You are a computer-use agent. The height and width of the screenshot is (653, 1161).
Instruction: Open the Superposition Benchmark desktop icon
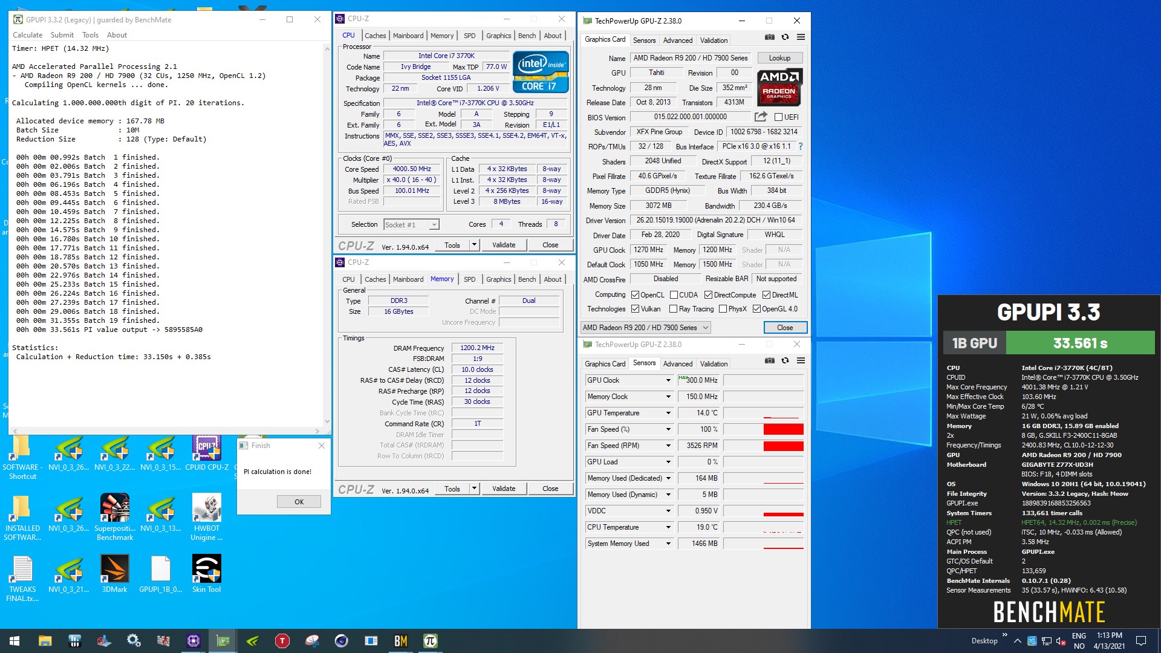tap(115, 518)
